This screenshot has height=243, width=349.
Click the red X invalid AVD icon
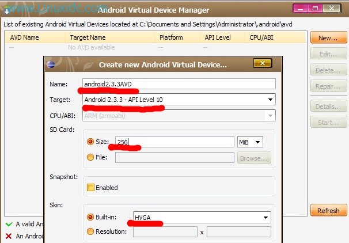click(x=9, y=236)
